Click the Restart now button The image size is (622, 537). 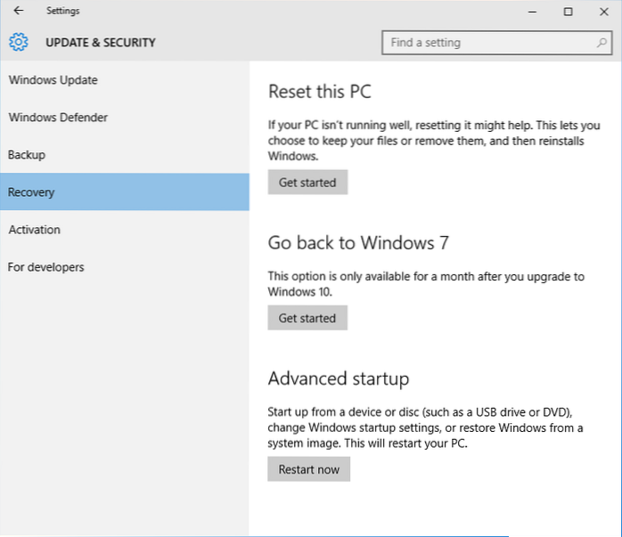(x=308, y=469)
